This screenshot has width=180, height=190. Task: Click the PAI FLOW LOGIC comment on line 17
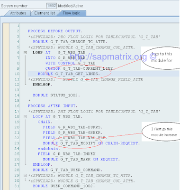pos(94,111)
